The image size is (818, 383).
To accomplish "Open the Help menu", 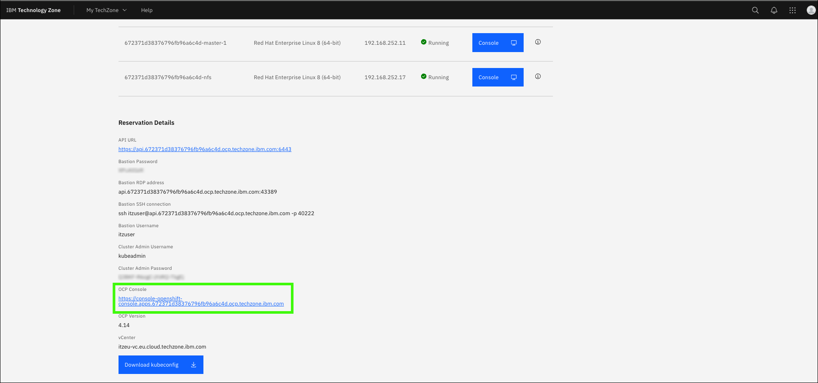I will coord(147,10).
